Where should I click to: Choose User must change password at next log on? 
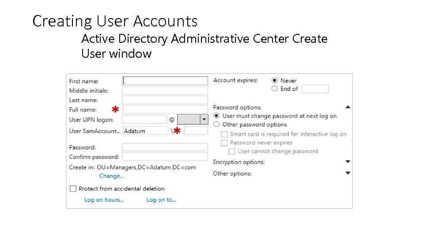(216, 116)
